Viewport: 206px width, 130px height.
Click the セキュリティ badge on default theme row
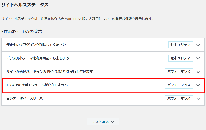tap(181, 58)
